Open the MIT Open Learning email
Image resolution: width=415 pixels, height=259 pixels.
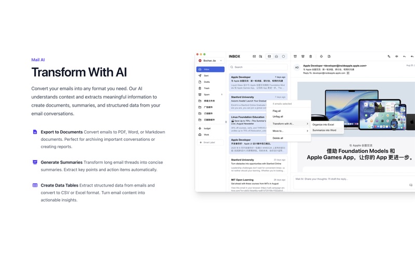click(258, 184)
